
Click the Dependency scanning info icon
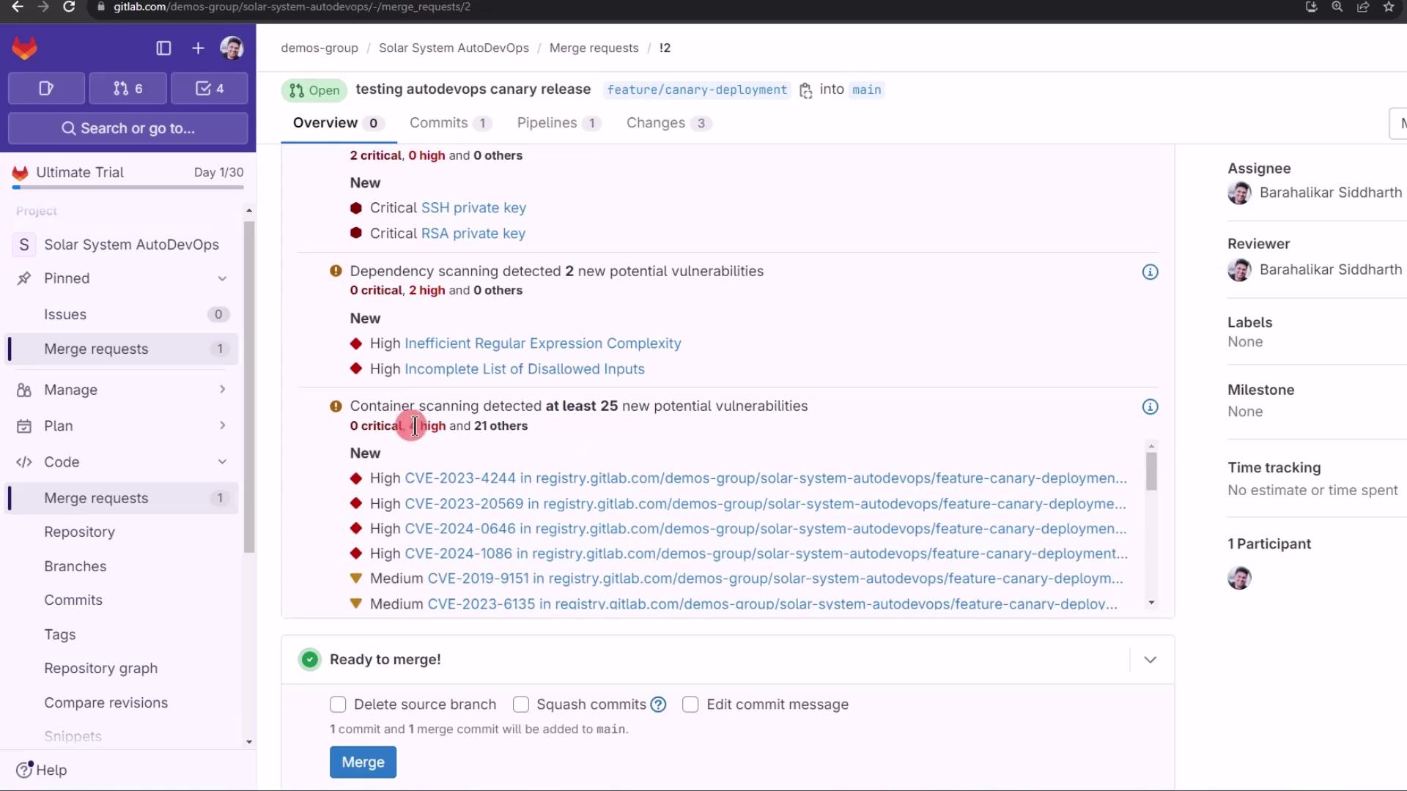click(x=1150, y=272)
